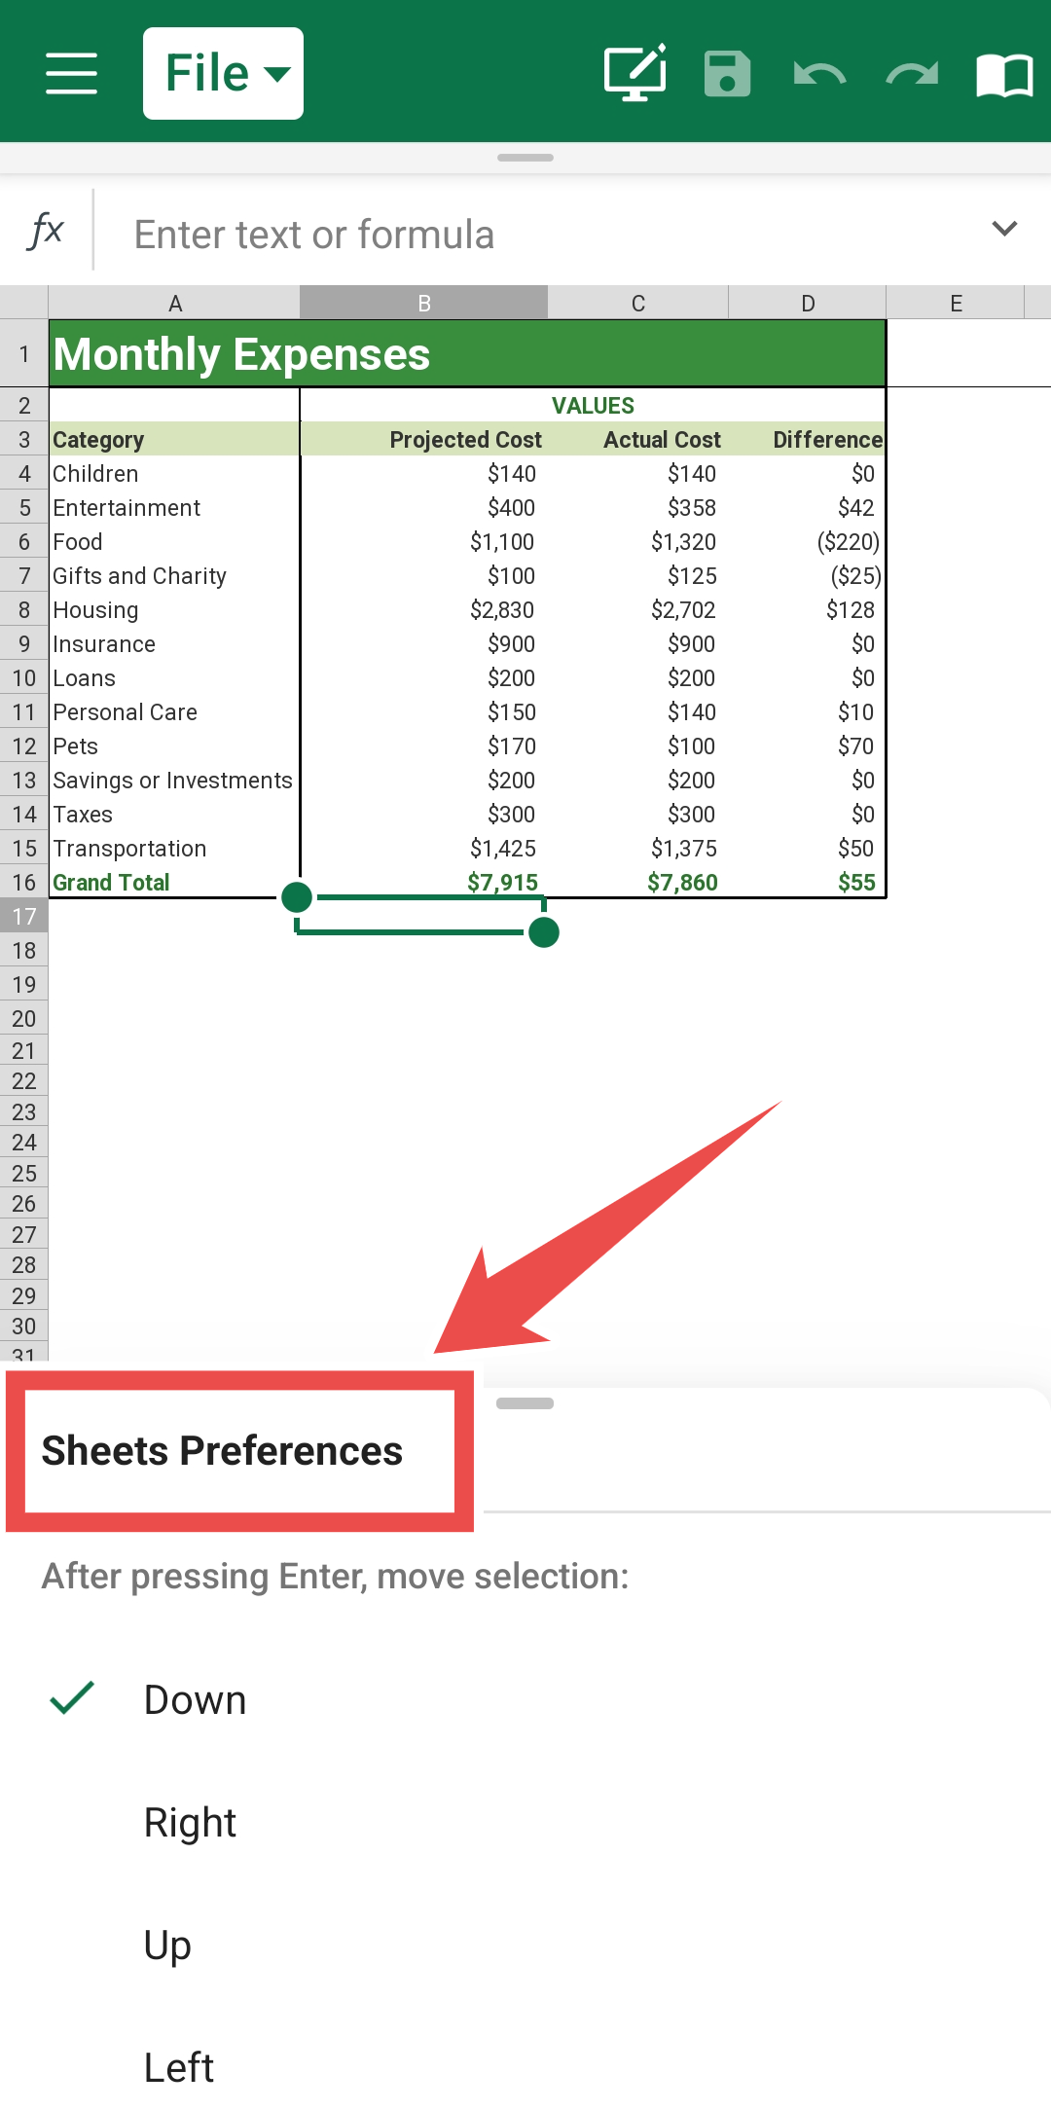Tap the Enter text or formula field
The width and height of the screenshot is (1051, 2110).
click(x=525, y=235)
